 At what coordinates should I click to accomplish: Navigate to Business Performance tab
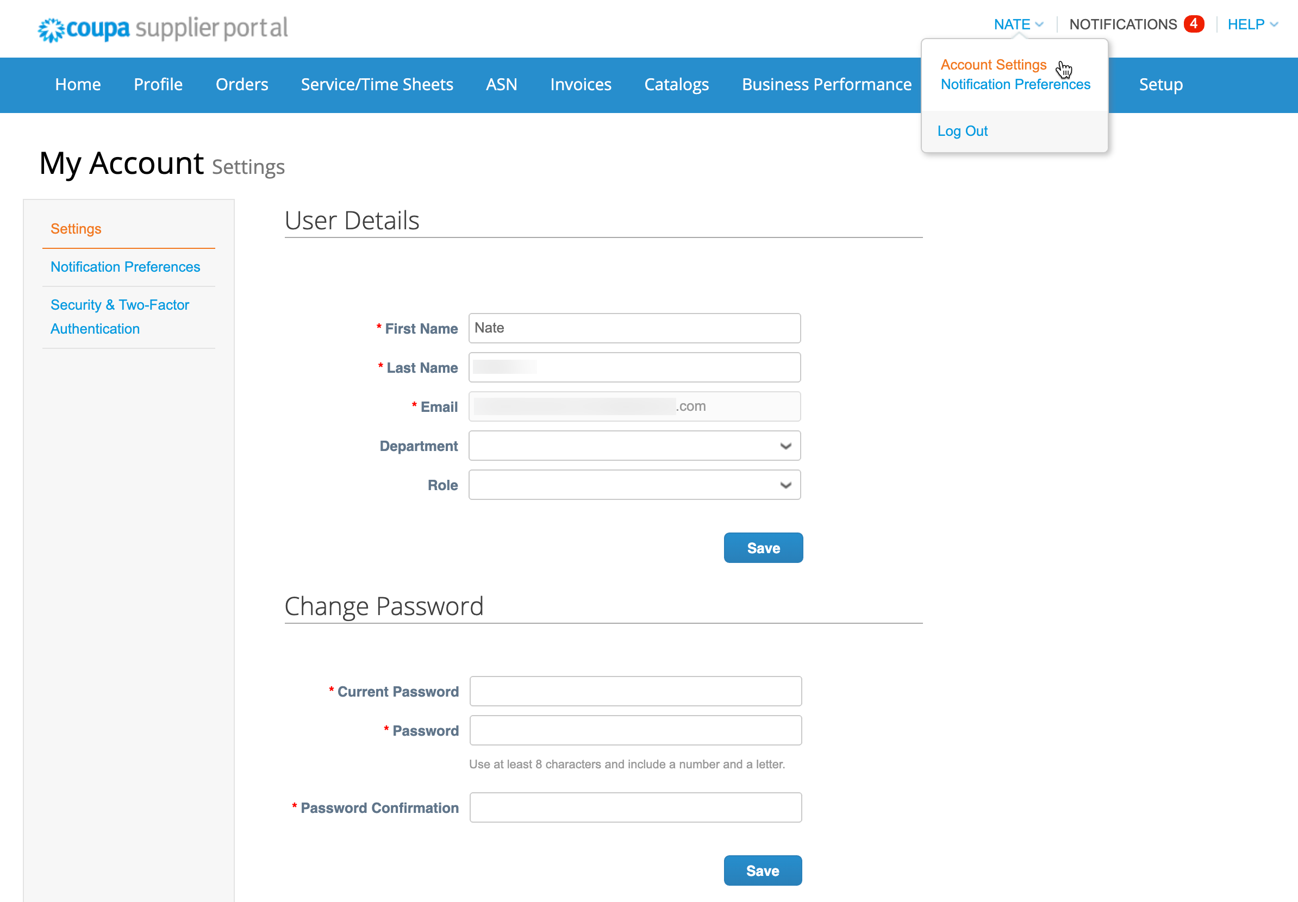point(827,85)
